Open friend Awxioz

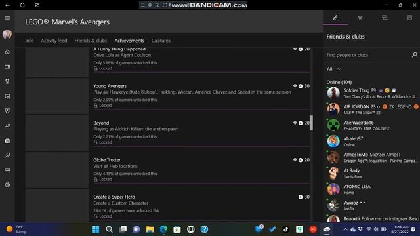click(371, 205)
